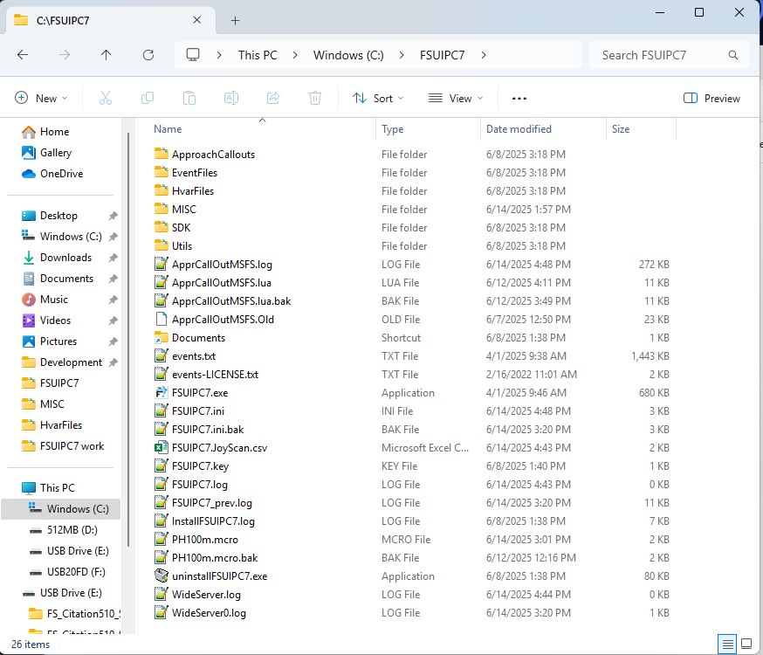The width and height of the screenshot is (763, 655).
Task: Open Music in the navigation pane
Action: coord(54,300)
